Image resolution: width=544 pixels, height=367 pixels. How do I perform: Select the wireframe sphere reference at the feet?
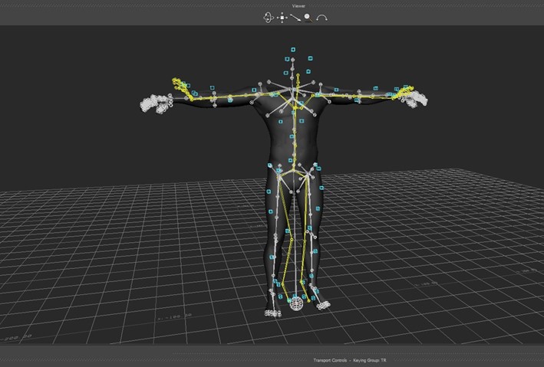tap(296, 305)
